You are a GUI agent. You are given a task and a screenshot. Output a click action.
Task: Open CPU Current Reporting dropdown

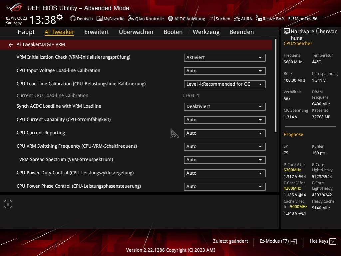tap(225, 133)
